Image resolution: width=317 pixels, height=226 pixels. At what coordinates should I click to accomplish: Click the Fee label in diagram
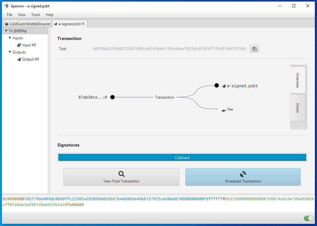click(x=230, y=109)
